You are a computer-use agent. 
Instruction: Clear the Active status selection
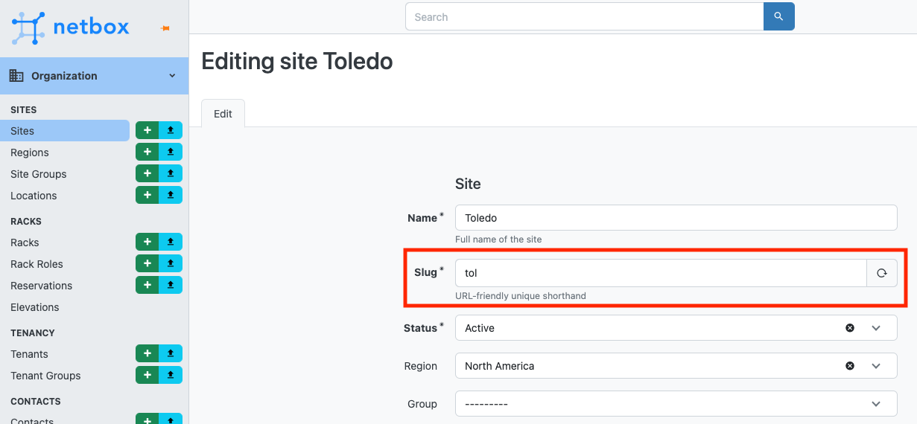pyautogui.click(x=850, y=328)
